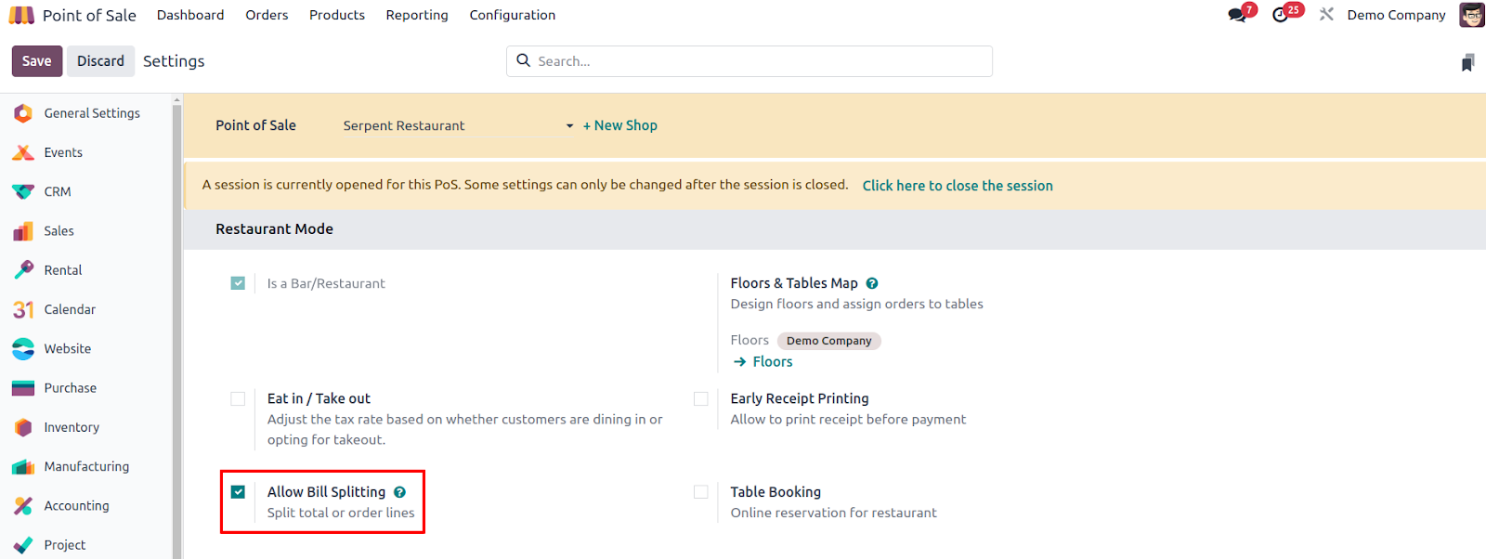The height and width of the screenshot is (559, 1486).
Task: Click the bookmark icon near search
Action: pyautogui.click(x=1467, y=62)
